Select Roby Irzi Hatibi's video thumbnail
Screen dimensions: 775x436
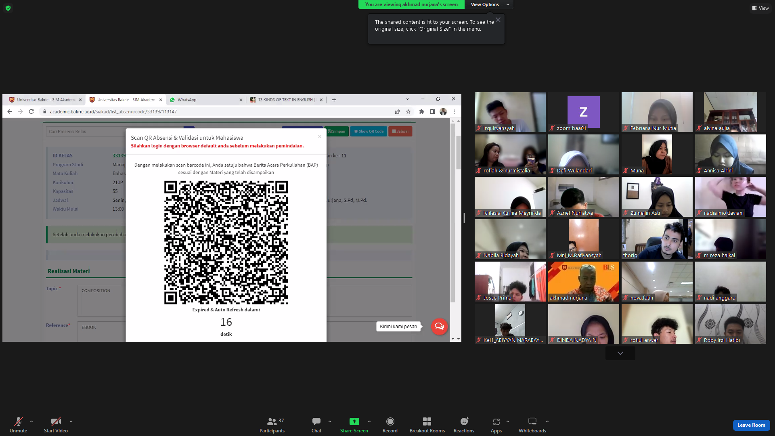click(x=731, y=324)
